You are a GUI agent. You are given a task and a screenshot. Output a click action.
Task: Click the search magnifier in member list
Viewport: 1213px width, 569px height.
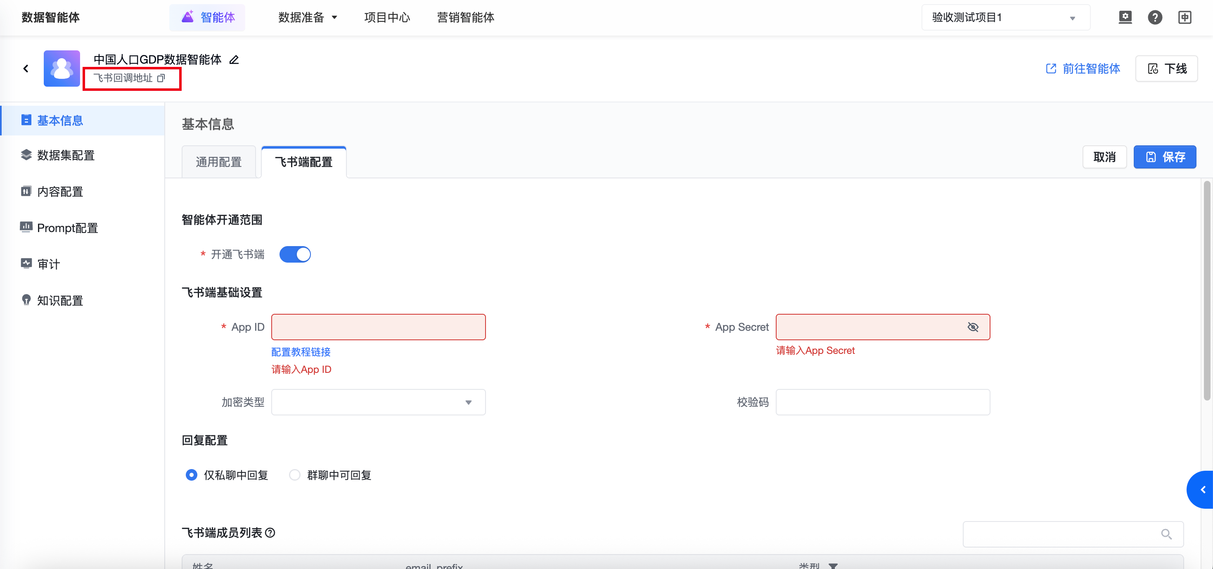pos(1166,534)
